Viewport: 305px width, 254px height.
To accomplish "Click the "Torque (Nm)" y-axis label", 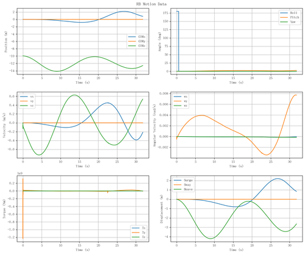I will (x=4, y=209).
